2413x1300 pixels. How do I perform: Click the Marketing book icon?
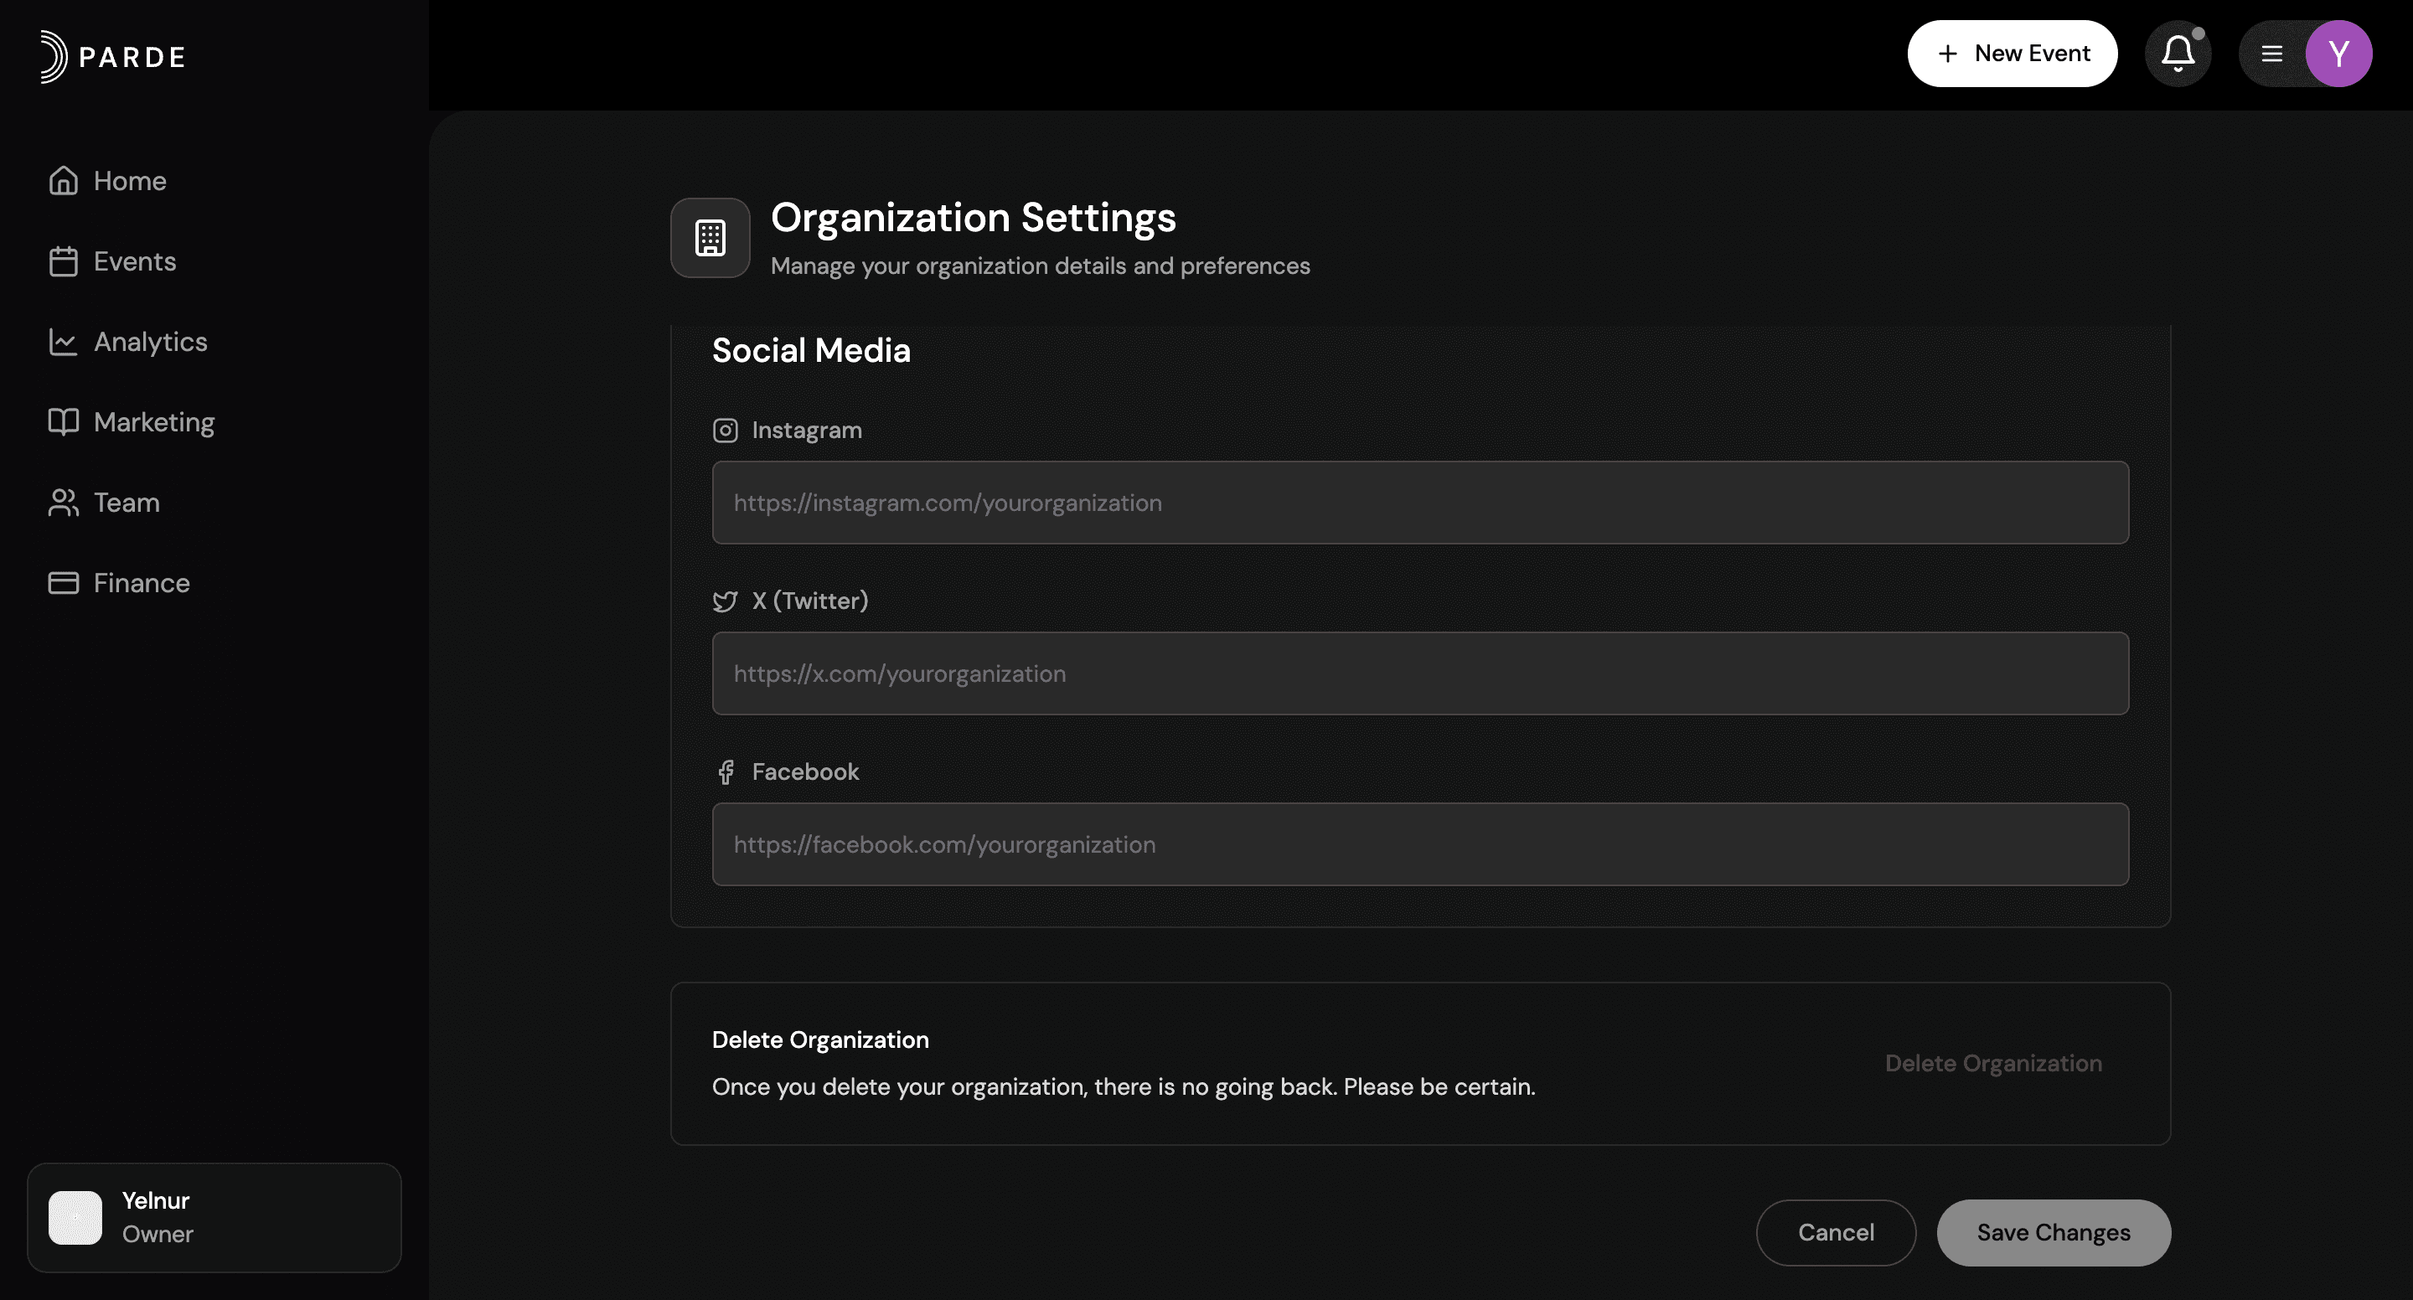(63, 422)
